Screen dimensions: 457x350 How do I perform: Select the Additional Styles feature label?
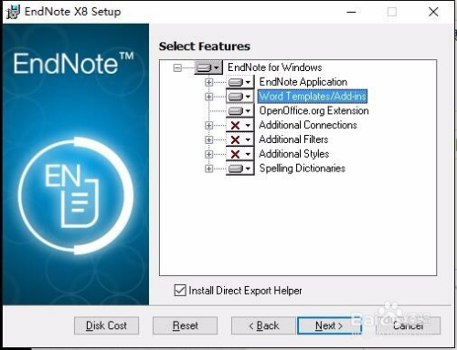294,154
